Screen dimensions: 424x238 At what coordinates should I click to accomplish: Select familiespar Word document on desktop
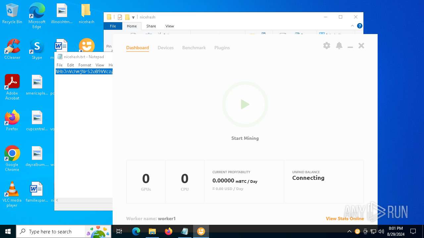37,192
